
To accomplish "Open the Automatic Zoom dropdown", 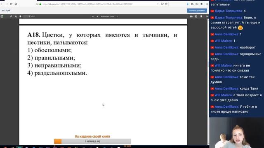I will click(x=109, y=16).
